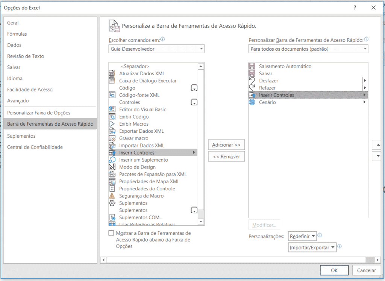
Task: Click the Exportar Dados XML icon
Action: tap(111, 131)
